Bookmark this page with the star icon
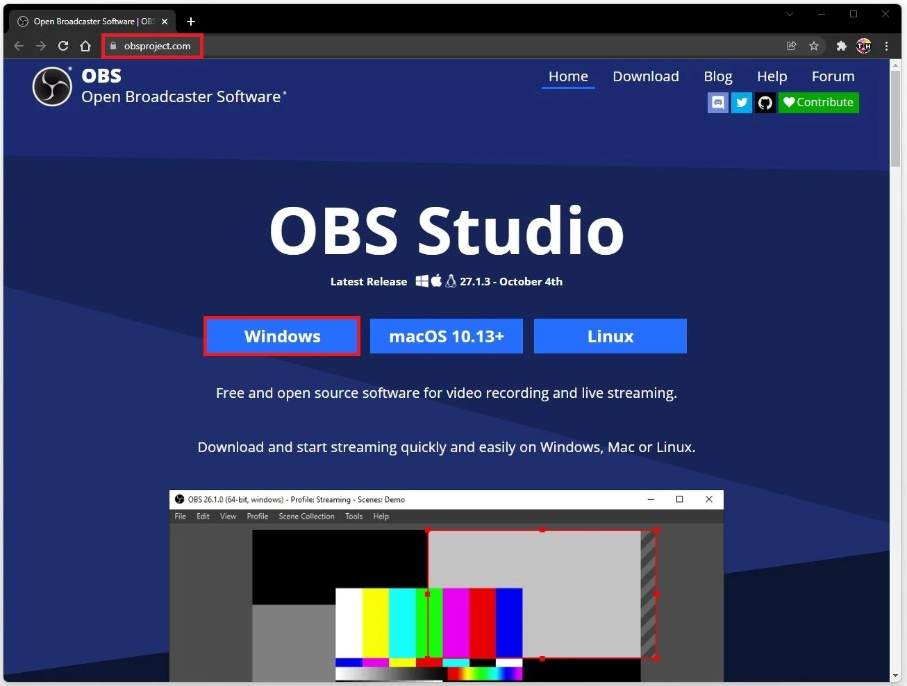 pyautogui.click(x=814, y=46)
